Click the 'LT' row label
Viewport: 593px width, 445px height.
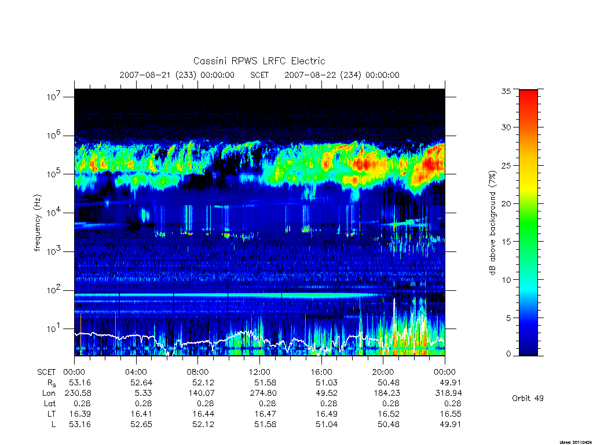pos(51,414)
